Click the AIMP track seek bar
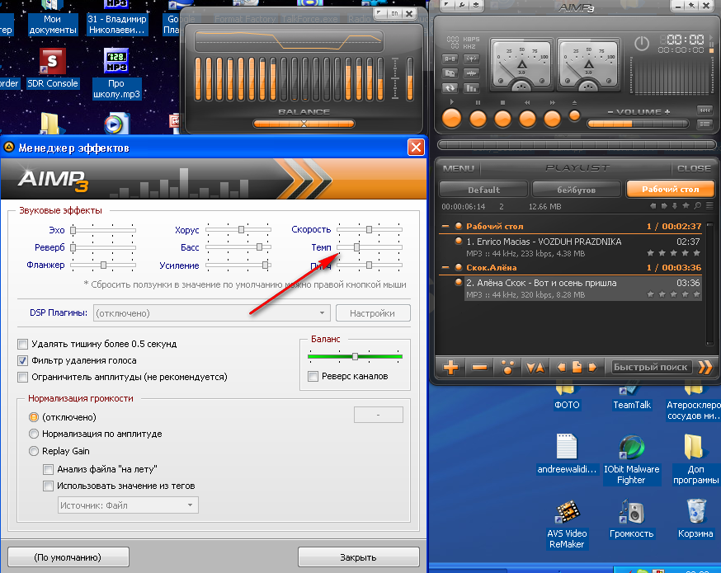721x573 pixels. pyautogui.click(x=577, y=145)
